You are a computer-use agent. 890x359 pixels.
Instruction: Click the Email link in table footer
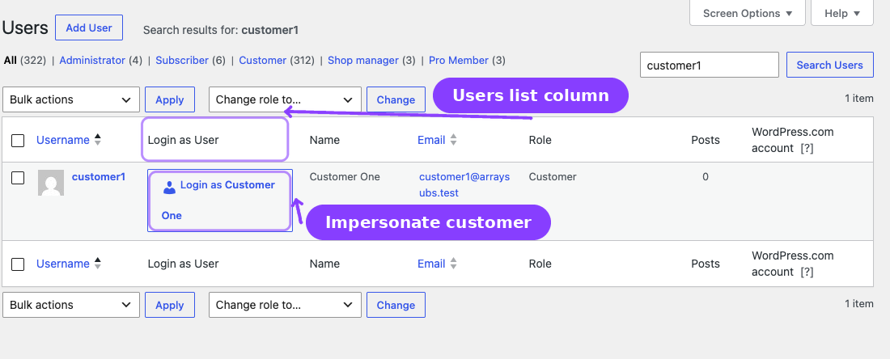click(431, 263)
